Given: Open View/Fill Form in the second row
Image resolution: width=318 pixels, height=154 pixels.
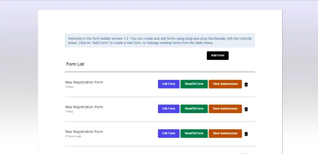Looking at the screenshot, I should [194, 109].
